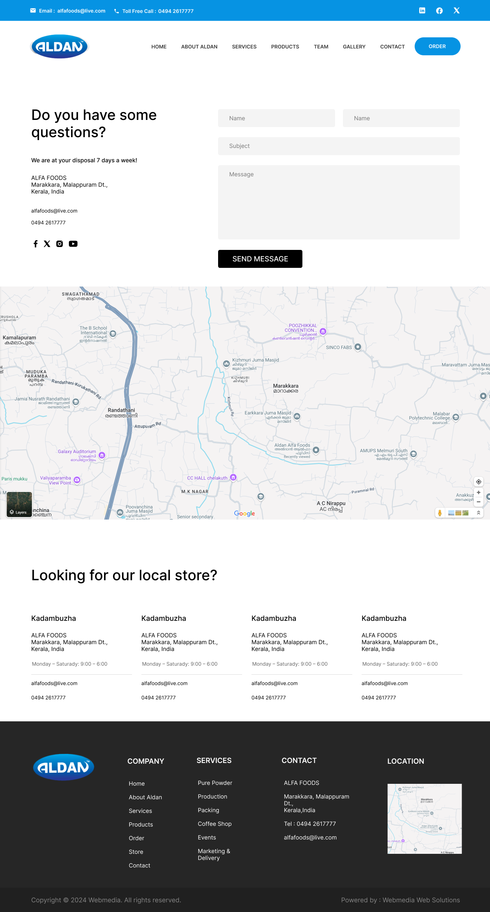Viewport: 490px width, 912px height.
Task: Open the footer location map thumbnail
Action: [x=424, y=819]
